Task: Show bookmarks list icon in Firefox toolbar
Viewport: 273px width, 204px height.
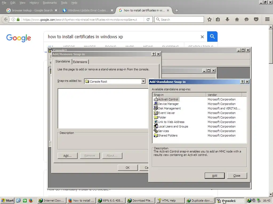Action: tap(218, 19)
